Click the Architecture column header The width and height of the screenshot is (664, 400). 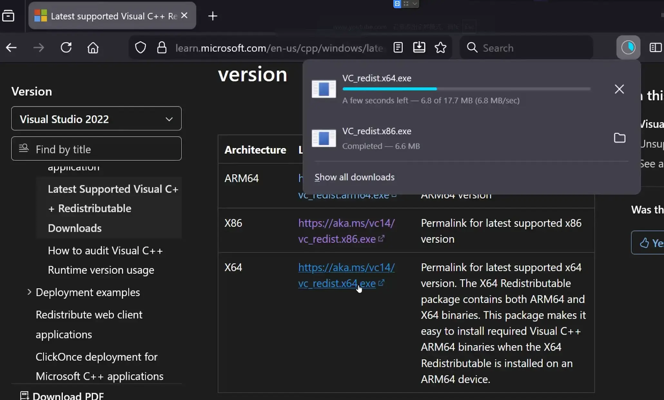coord(255,150)
